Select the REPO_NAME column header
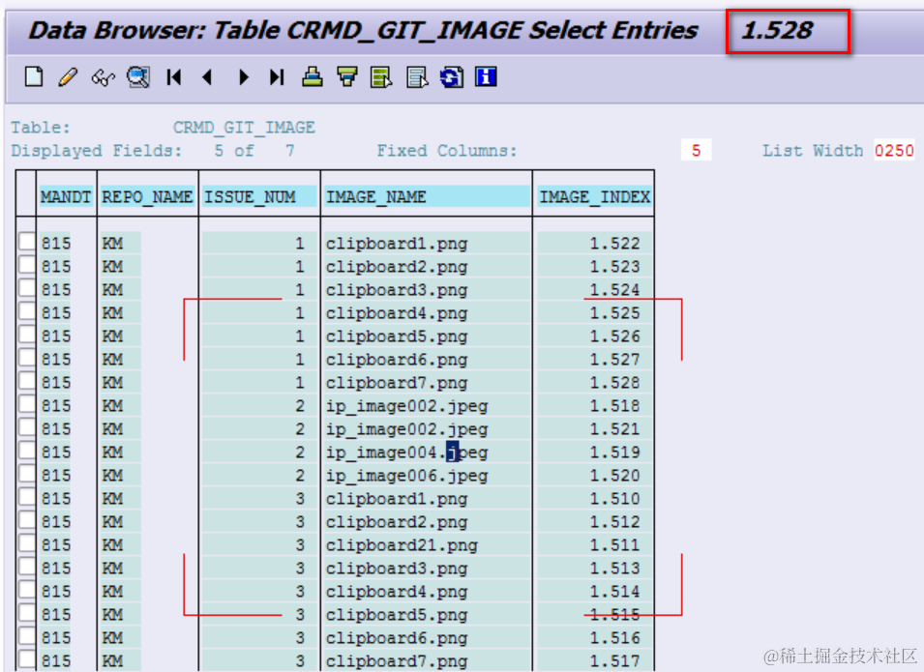Viewport: 924px width, 672px height. click(x=147, y=196)
